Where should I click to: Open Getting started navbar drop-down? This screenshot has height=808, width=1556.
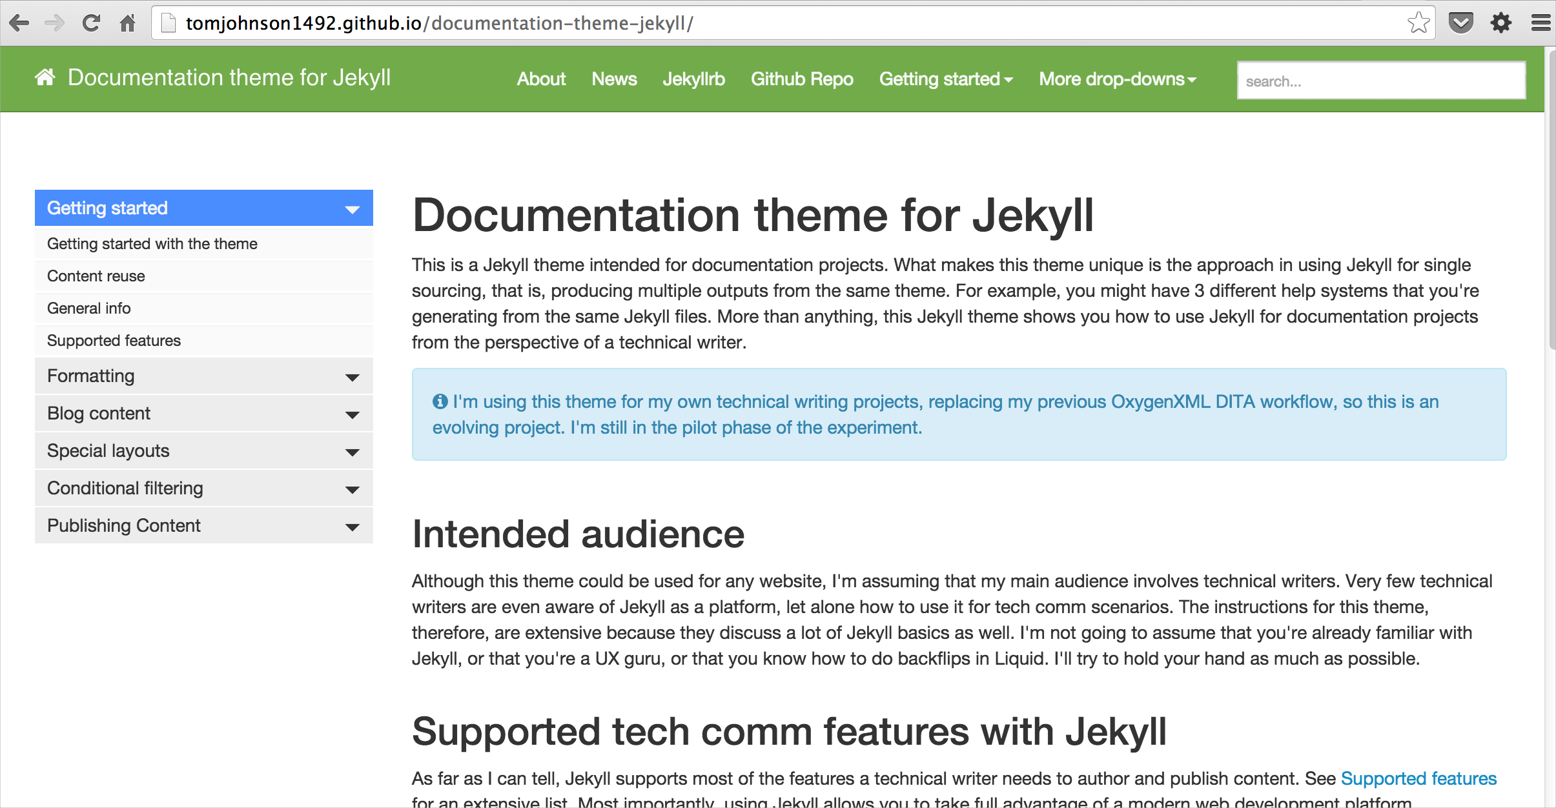(945, 79)
